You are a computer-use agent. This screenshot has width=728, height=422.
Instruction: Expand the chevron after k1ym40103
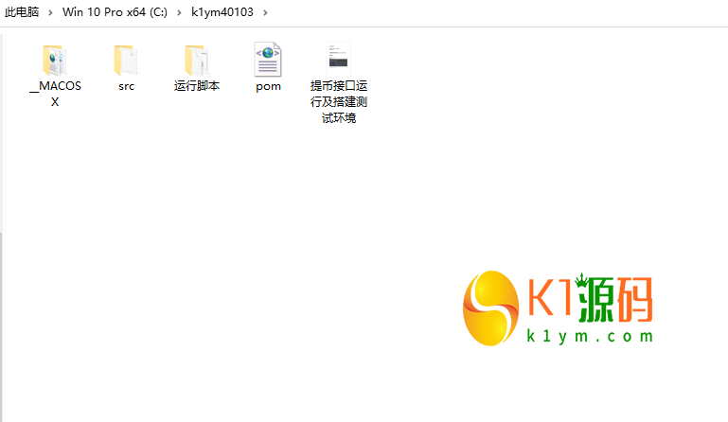266,12
